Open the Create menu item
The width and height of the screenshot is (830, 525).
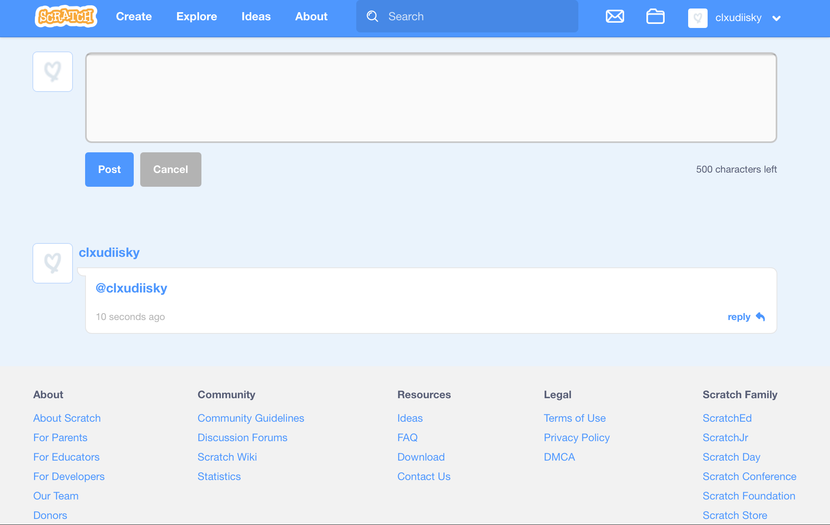(x=134, y=17)
